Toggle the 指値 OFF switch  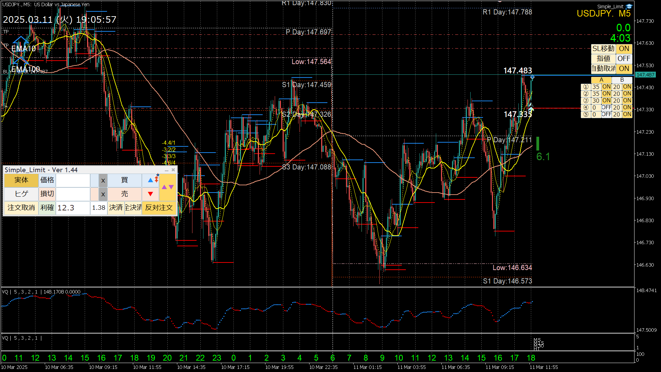coord(624,59)
